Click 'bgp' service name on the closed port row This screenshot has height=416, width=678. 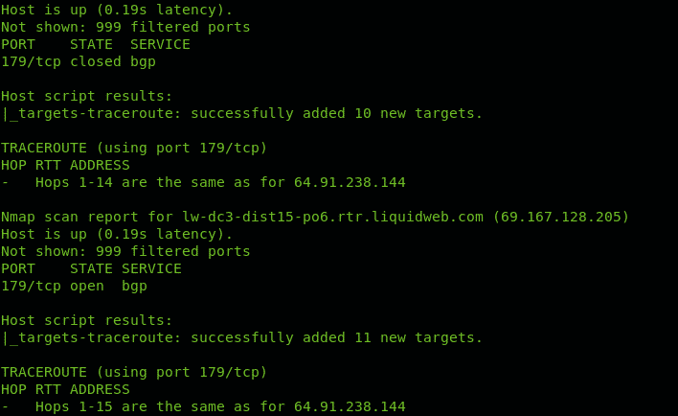point(143,62)
